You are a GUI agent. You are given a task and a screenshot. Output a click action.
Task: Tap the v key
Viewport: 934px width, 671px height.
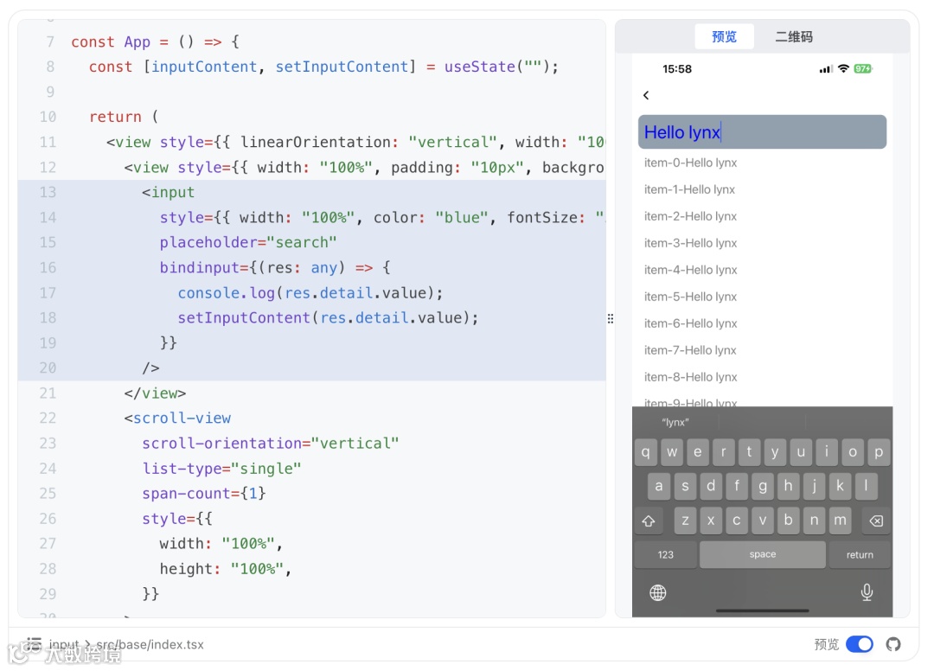[763, 521]
